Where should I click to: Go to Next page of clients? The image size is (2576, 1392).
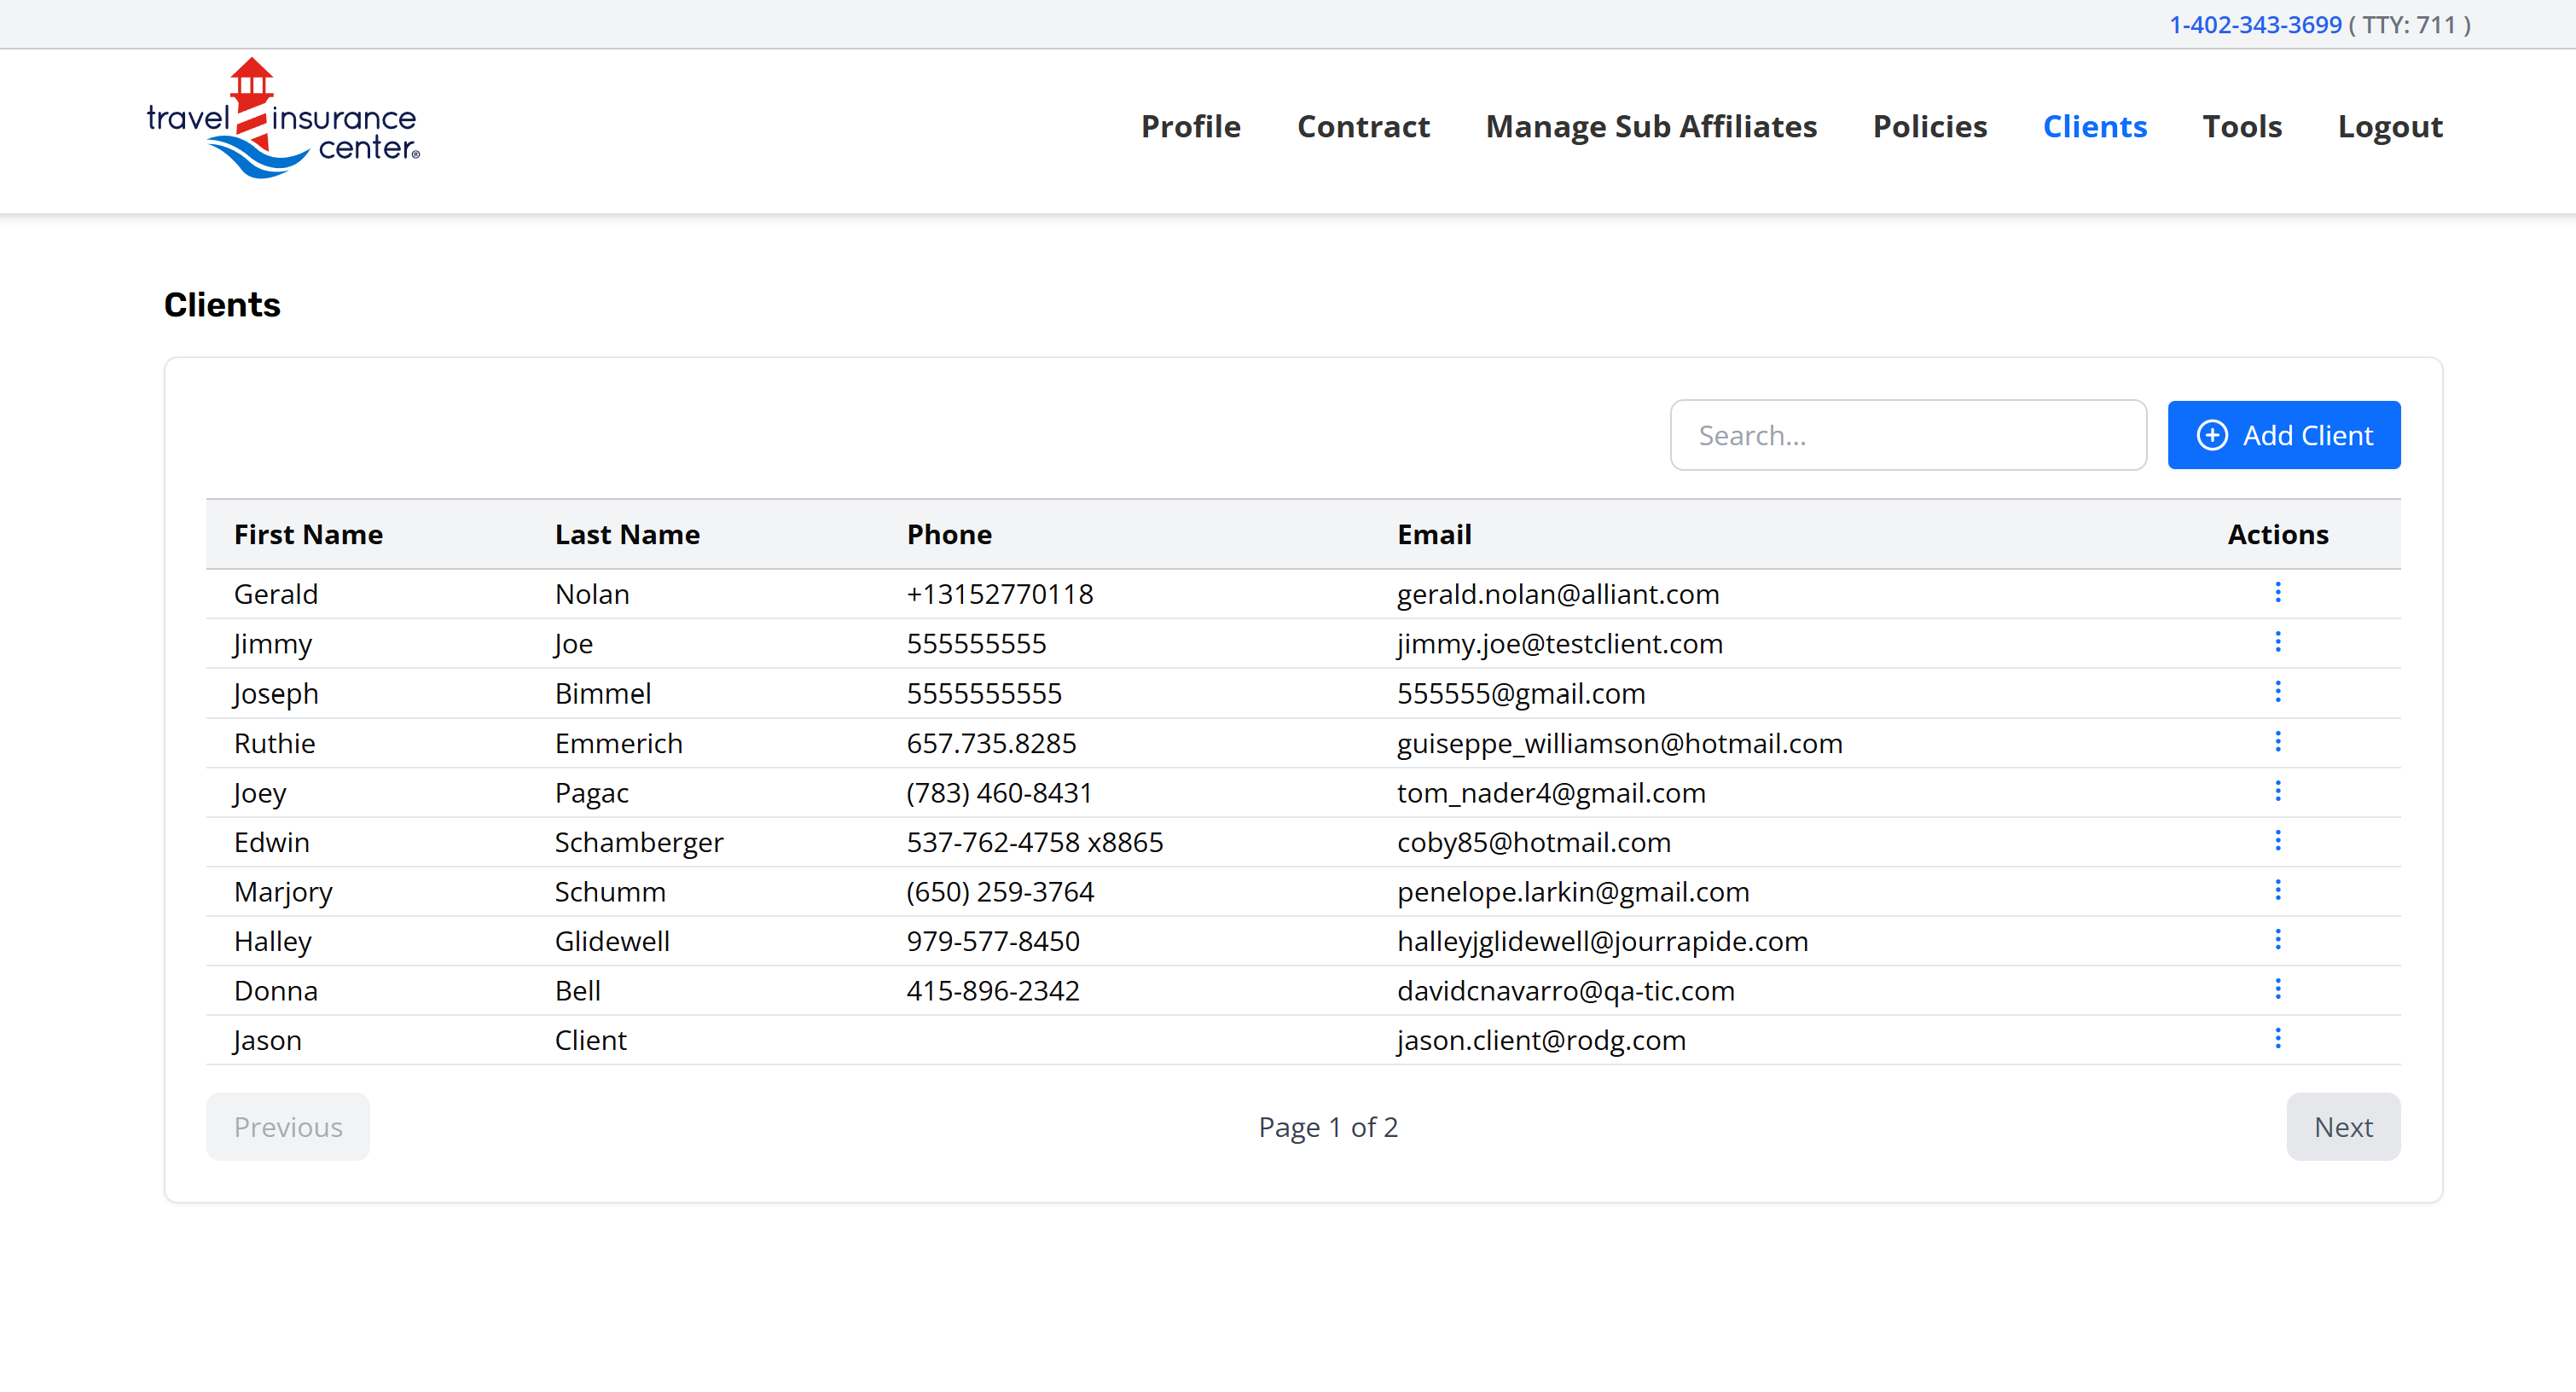click(x=2342, y=1127)
